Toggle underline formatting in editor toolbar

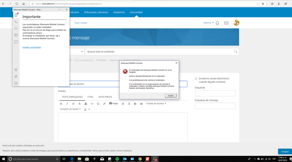click(73, 104)
